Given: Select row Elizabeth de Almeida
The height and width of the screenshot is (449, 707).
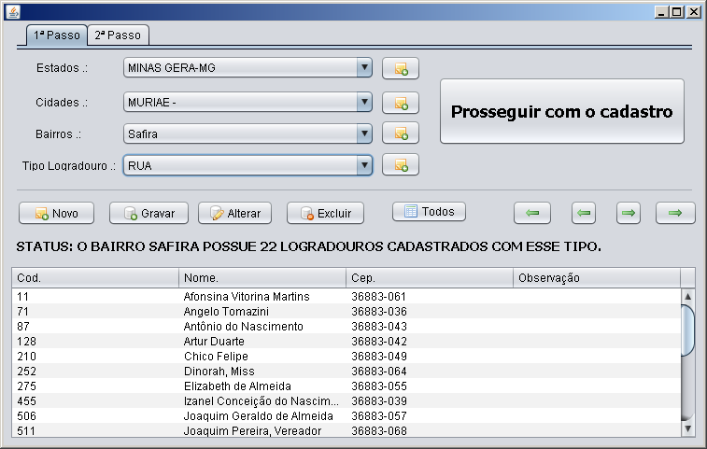Looking at the screenshot, I should coord(346,386).
